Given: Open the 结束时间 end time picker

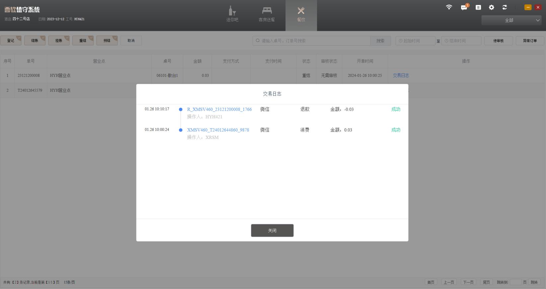Looking at the screenshot, I should coord(461,41).
